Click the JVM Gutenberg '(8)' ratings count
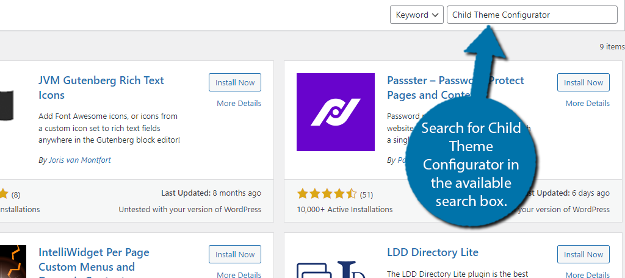 pyautogui.click(x=15, y=194)
